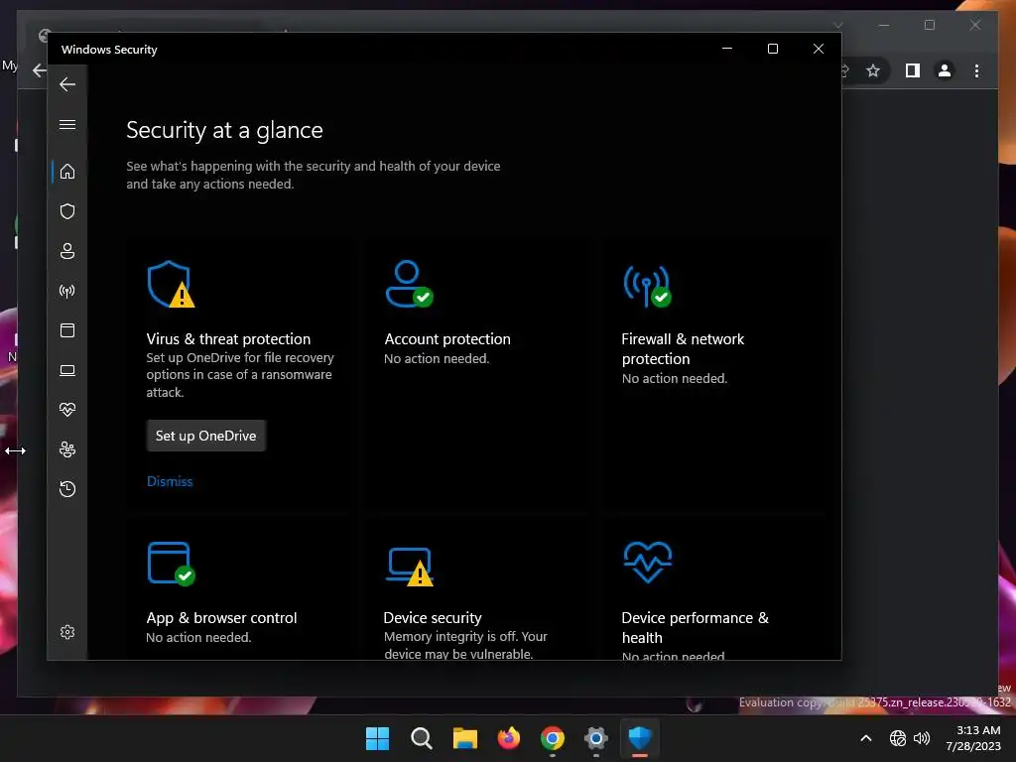The image size is (1016, 762).
Task: Open Settings app from taskbar
Action: point(596,738)
